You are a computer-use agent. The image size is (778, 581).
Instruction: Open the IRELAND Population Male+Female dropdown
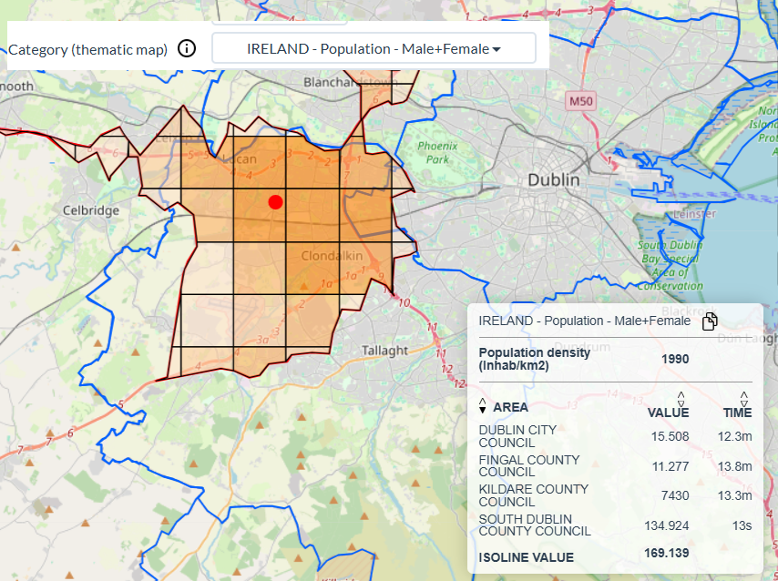374,48
